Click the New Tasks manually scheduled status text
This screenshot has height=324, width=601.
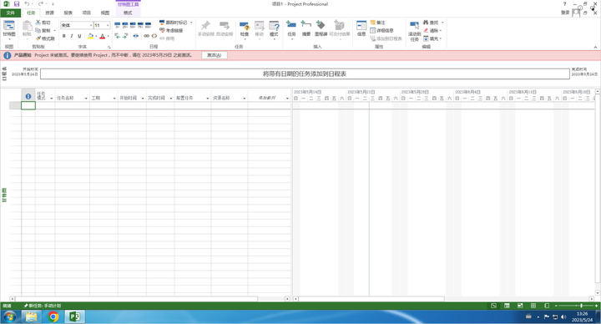(x=43, y=306)
